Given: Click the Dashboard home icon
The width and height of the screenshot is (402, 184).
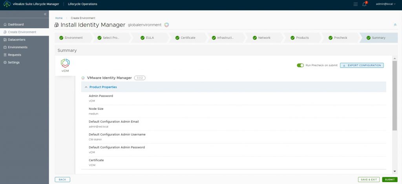Looking at the screenshot, I should coord(5,25).
